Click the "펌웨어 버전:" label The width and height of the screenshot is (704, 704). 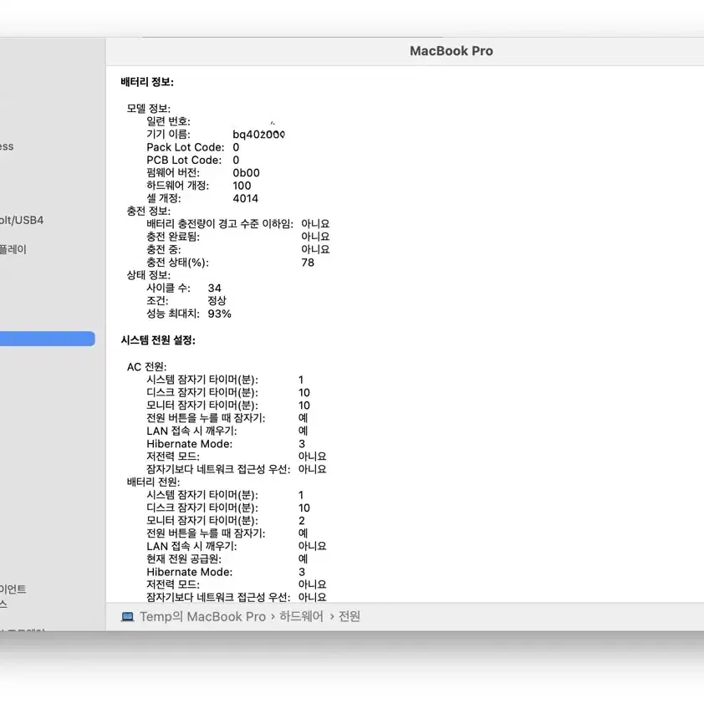pyautogui.click(x=173, y=173)
